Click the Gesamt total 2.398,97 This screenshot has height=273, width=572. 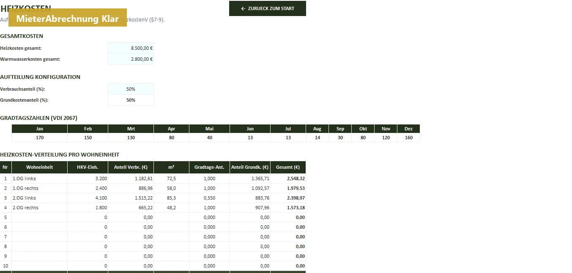[x=288, y=198]
